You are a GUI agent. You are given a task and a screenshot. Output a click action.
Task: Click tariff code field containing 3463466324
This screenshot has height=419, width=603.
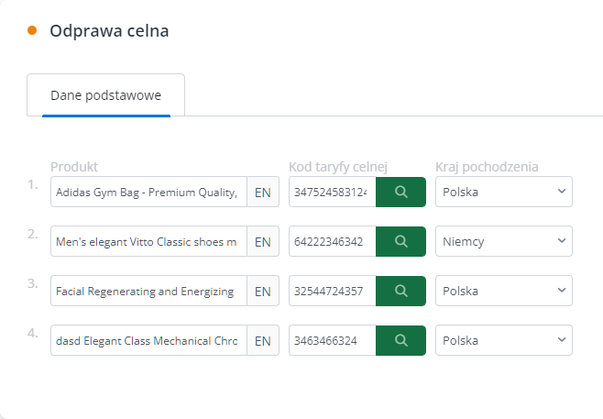click(333, 340)
